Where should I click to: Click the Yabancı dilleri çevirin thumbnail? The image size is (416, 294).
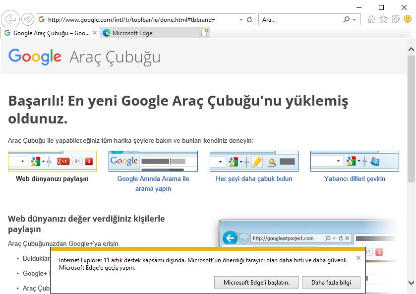point(355,161)
